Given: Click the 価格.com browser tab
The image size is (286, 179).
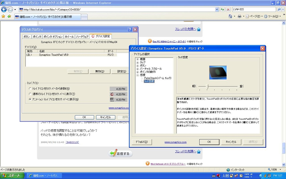Looking at the screenshot, I should pyautogui.click(x=47, y=17).
